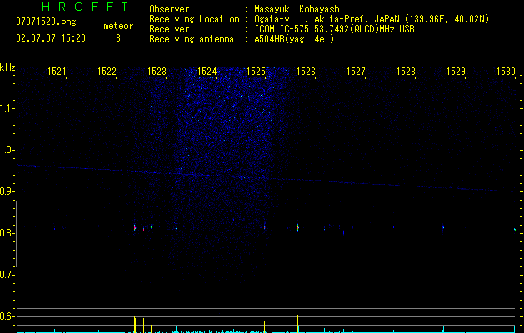Click the 0.9 frequency axis label
Viewport: 524px width, 333px height.
pyautogui.click(x=7, y=191)
